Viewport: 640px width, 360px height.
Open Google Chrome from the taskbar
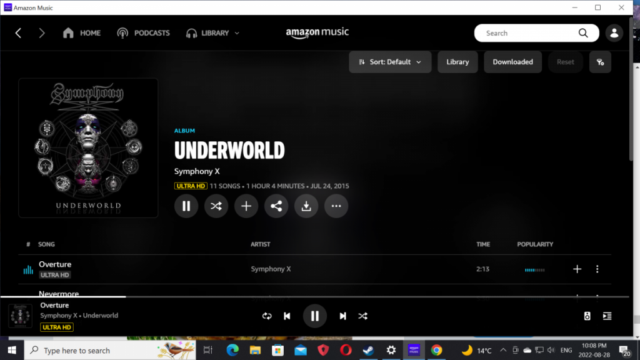(x=437, y=350)
